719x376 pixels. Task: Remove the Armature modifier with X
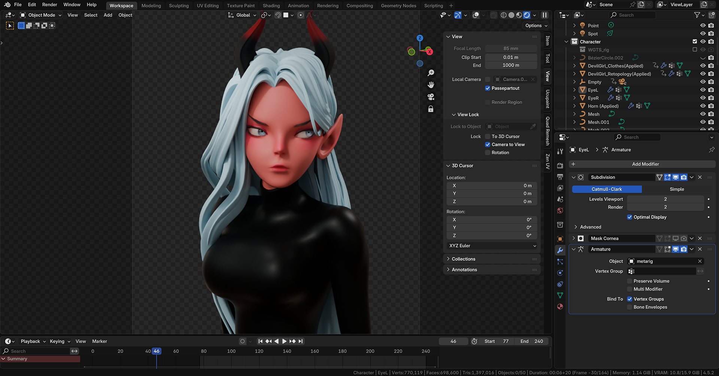click(x=700, y=249)
